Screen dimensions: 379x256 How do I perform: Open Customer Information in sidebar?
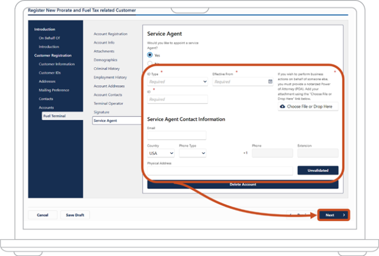[x=57, y=64]
